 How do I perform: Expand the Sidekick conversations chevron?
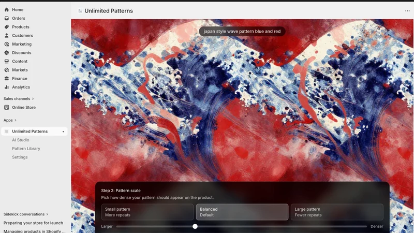click(47, 214)
